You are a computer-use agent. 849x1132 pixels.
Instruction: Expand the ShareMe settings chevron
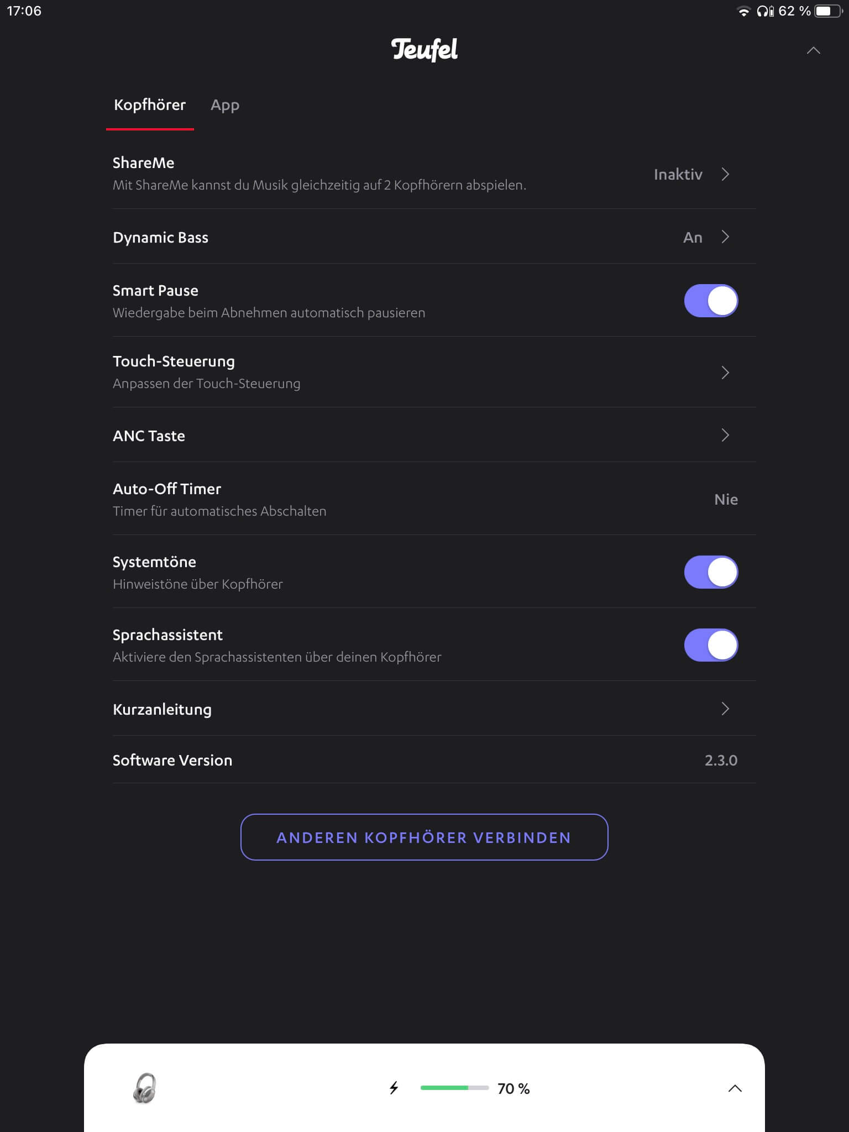click(x=725, y=175)
